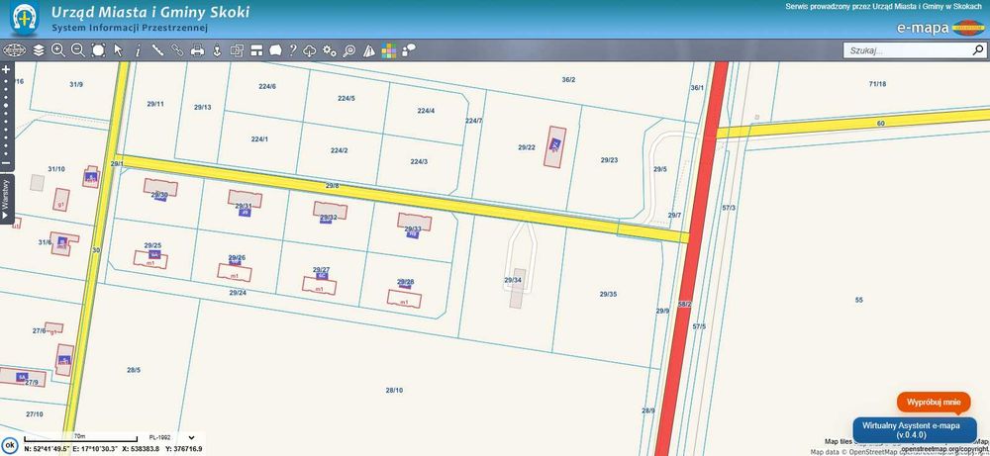Click parcel label 71/18
The image size is (990, 456).
(x=877, y=84)
